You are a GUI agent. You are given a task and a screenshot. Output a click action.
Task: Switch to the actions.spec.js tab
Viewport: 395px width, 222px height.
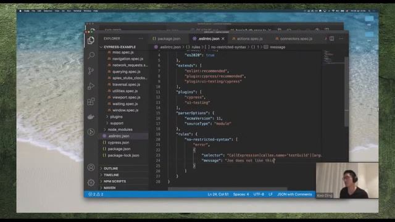pos(247,39)
